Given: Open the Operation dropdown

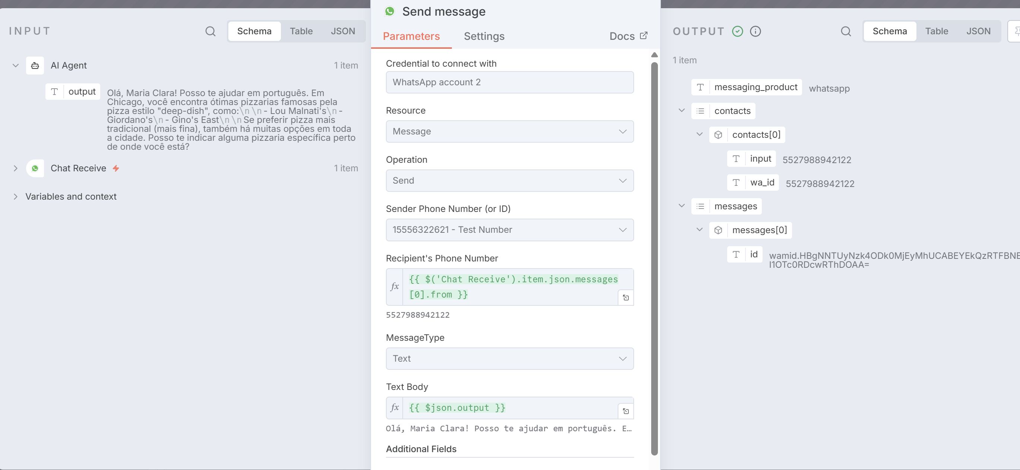Looking at the screenshot, I should (x=509, y=181).
